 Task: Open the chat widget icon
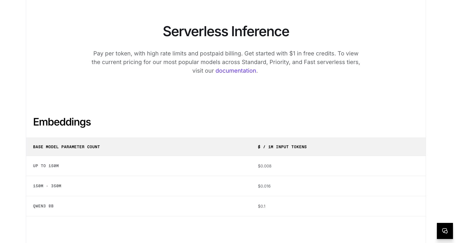tap(445, 231)
